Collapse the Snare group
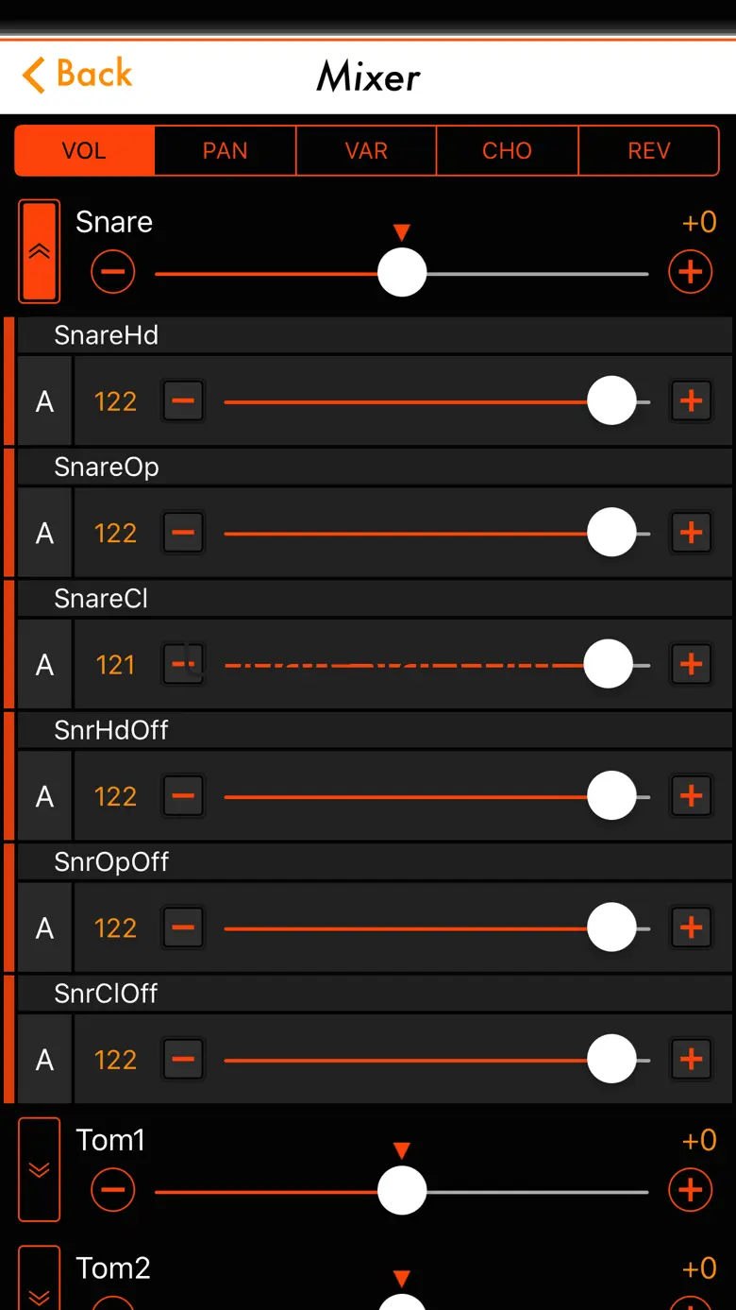This screenshot has height=1310, width=736. tap(40, 251)
